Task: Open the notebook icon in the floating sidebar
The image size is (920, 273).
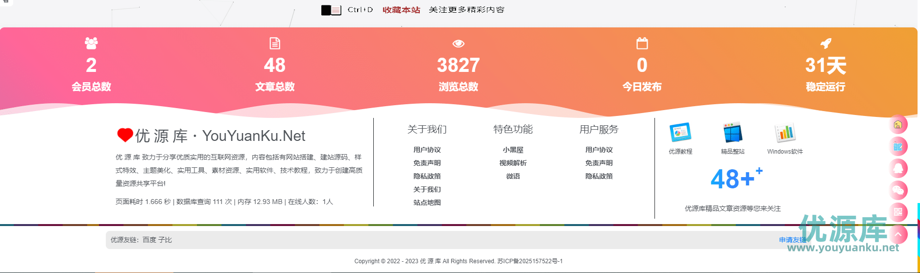Action: point(898,146)
